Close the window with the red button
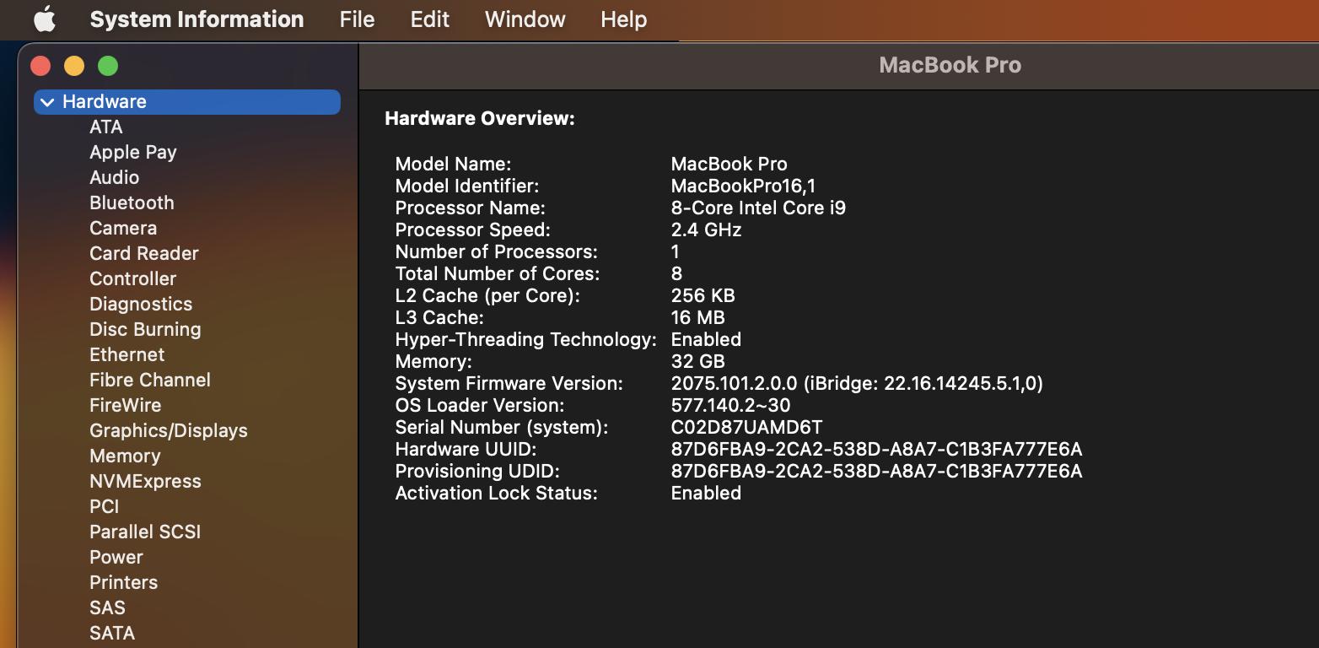Viewport: 1319px width, 648px height. (40, 66)
